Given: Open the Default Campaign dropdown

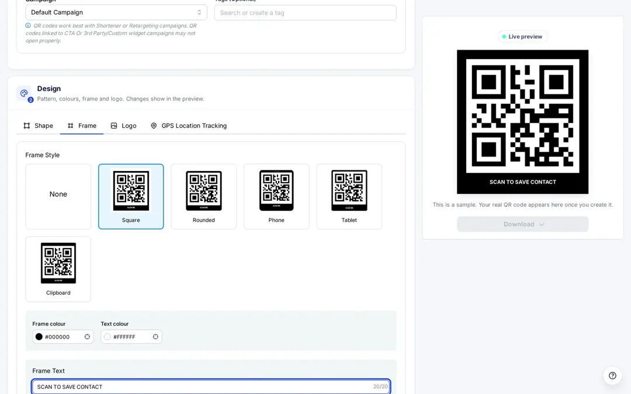Looking at the screenshot, I should (116, 12).
